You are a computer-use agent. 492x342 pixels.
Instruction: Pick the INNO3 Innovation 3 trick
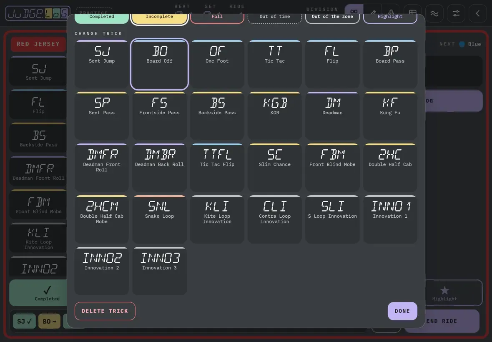159,271
